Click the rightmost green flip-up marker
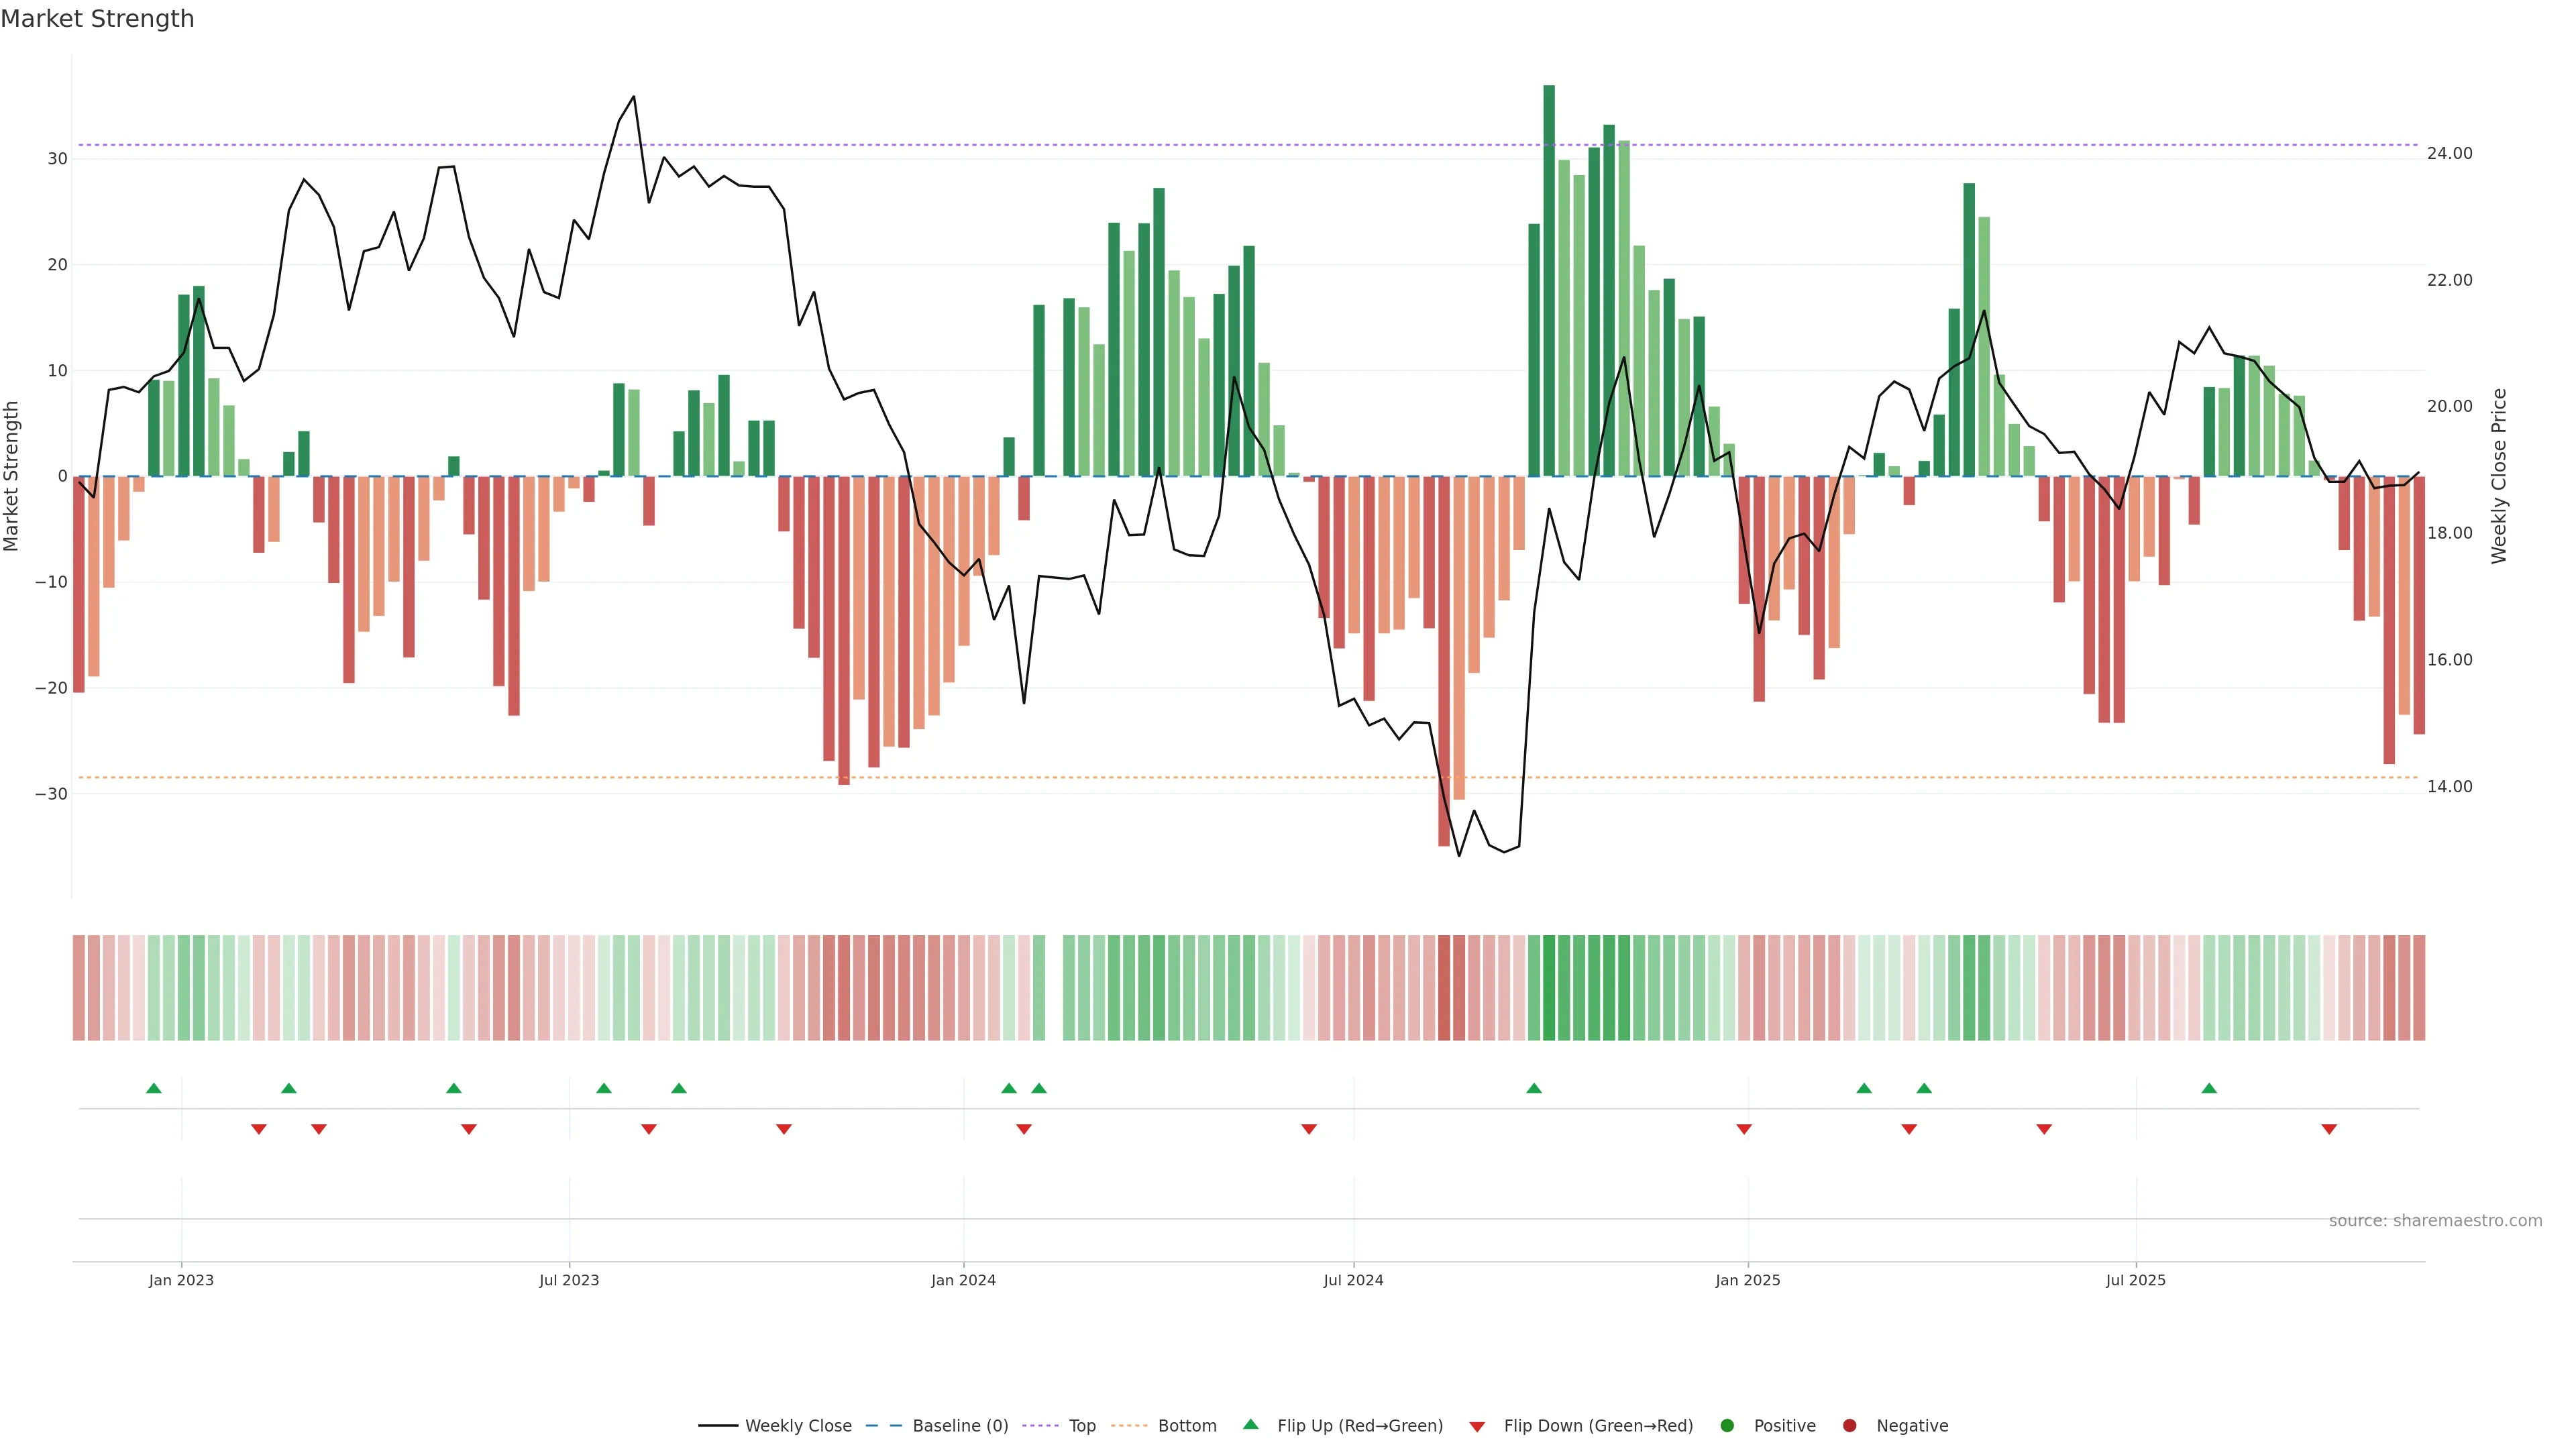This screenshot has width=2576, height=1449. (x=2209, y=1088)
